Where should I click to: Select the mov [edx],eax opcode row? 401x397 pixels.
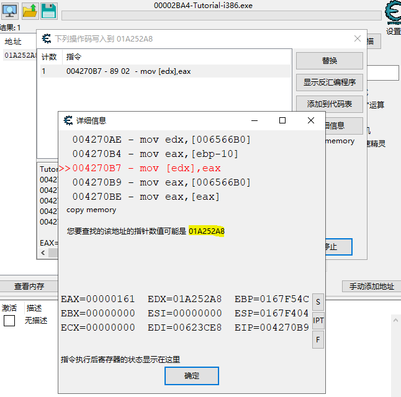click(166, 71)
